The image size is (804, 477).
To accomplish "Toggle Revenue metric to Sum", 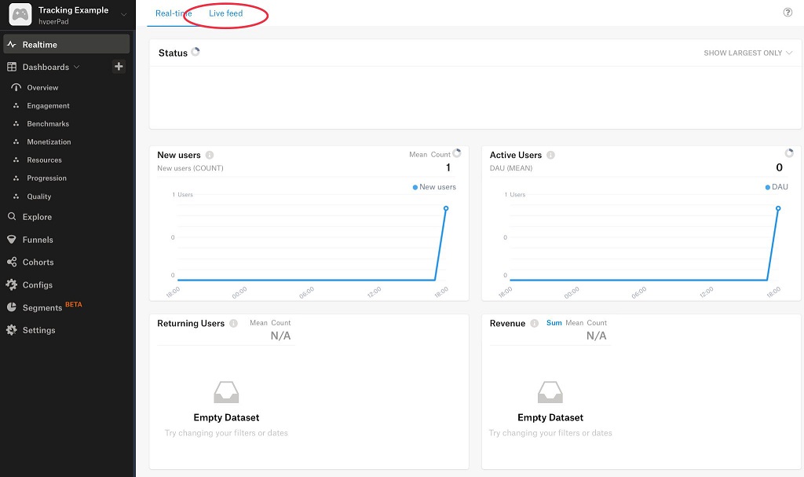I will click(554, 323).
